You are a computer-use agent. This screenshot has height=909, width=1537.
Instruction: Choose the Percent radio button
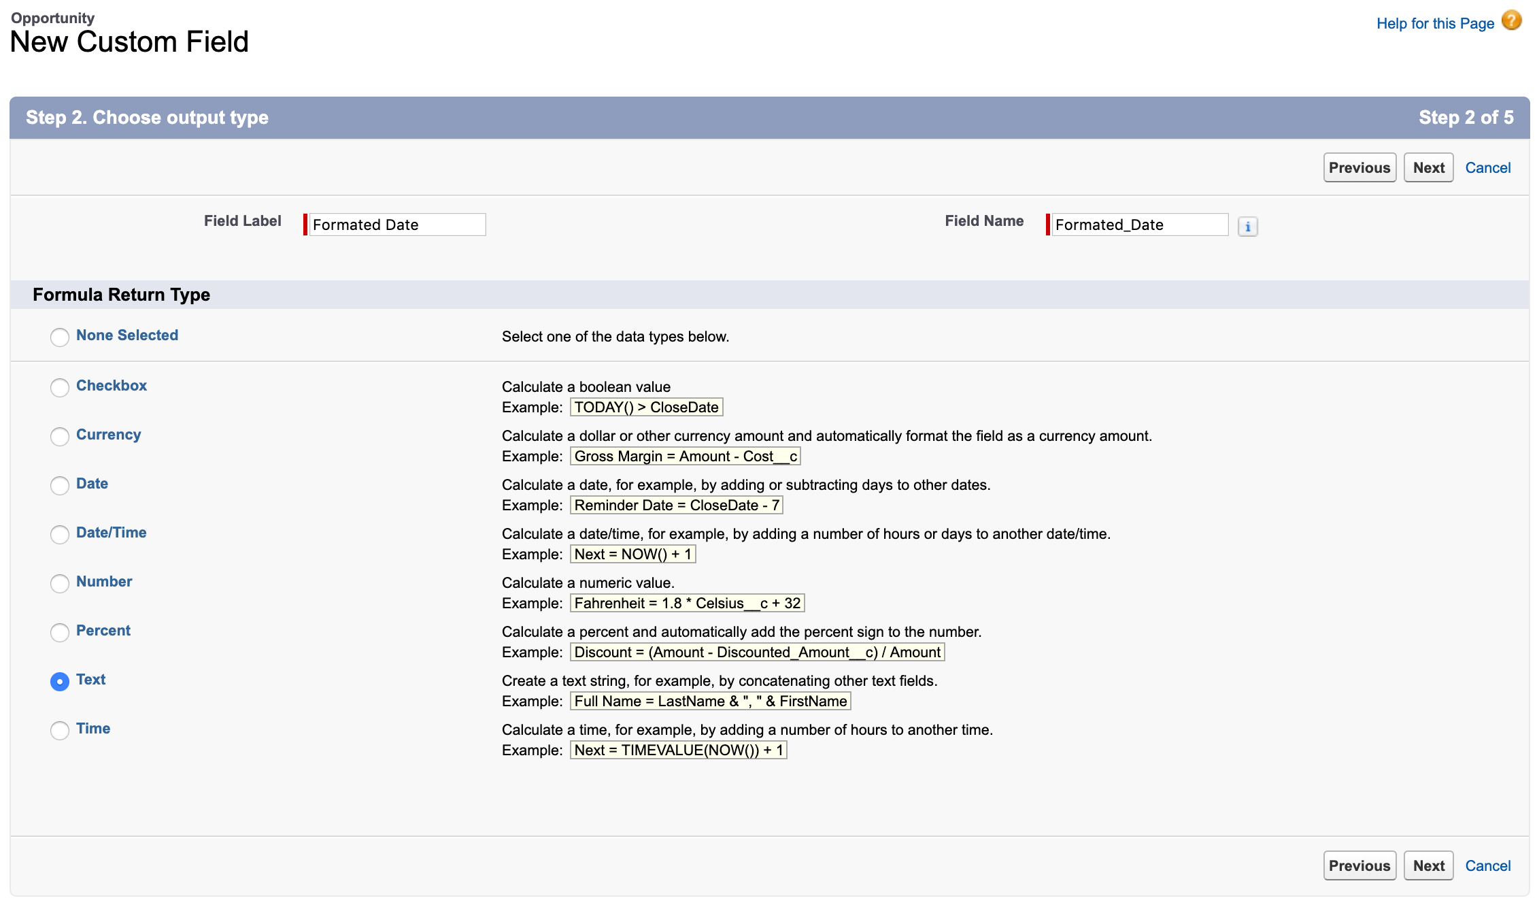click(x=60, y=632)
